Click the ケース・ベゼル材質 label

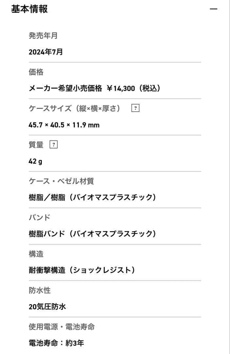click(61, 181)
